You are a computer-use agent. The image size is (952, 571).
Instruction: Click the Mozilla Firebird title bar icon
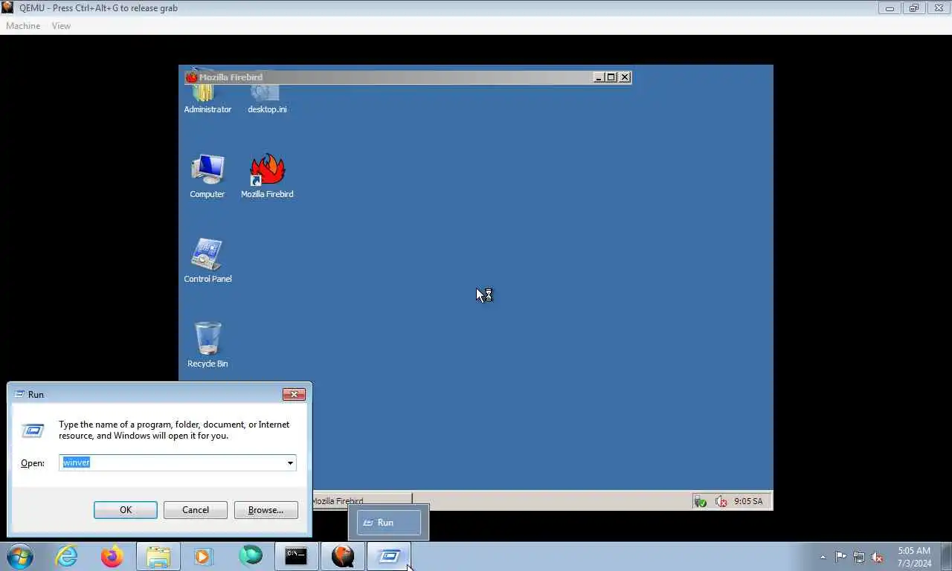coord(191,77)
